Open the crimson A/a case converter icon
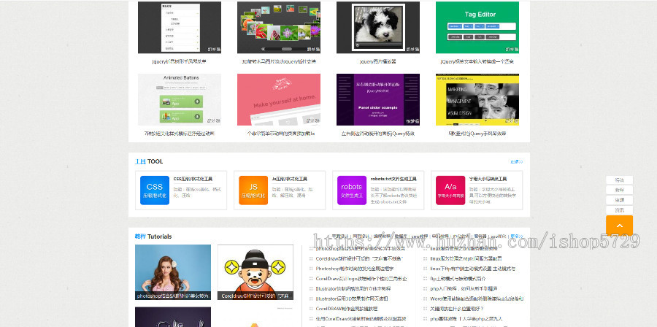Viewport: 657px width, 327px height. click(x=450, y=190)
